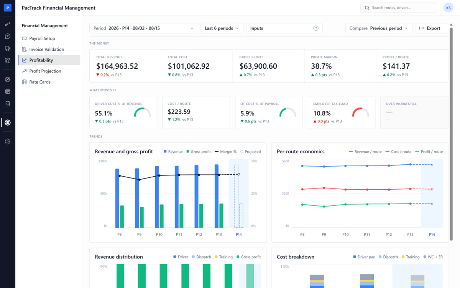Toggle the Revenue / route legend series
Image resolution: width=460 pixels, height=288 pixels.
click(365, 152)
